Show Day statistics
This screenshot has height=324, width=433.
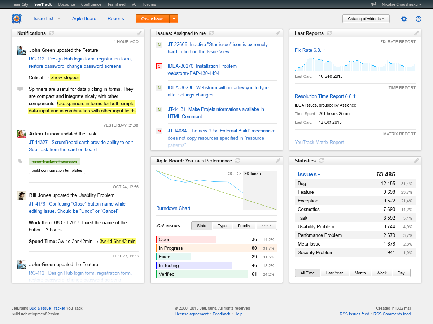401,273
